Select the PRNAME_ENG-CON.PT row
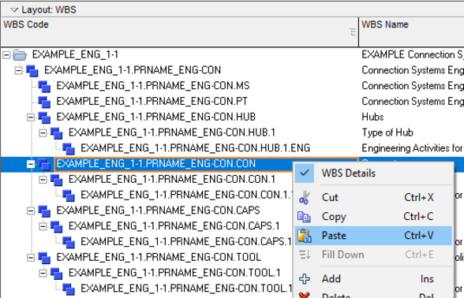 (x=152, y=102)
